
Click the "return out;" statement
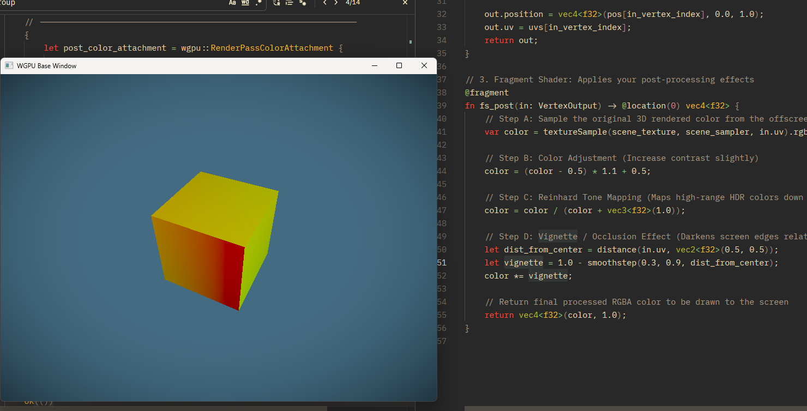[511, 40]
